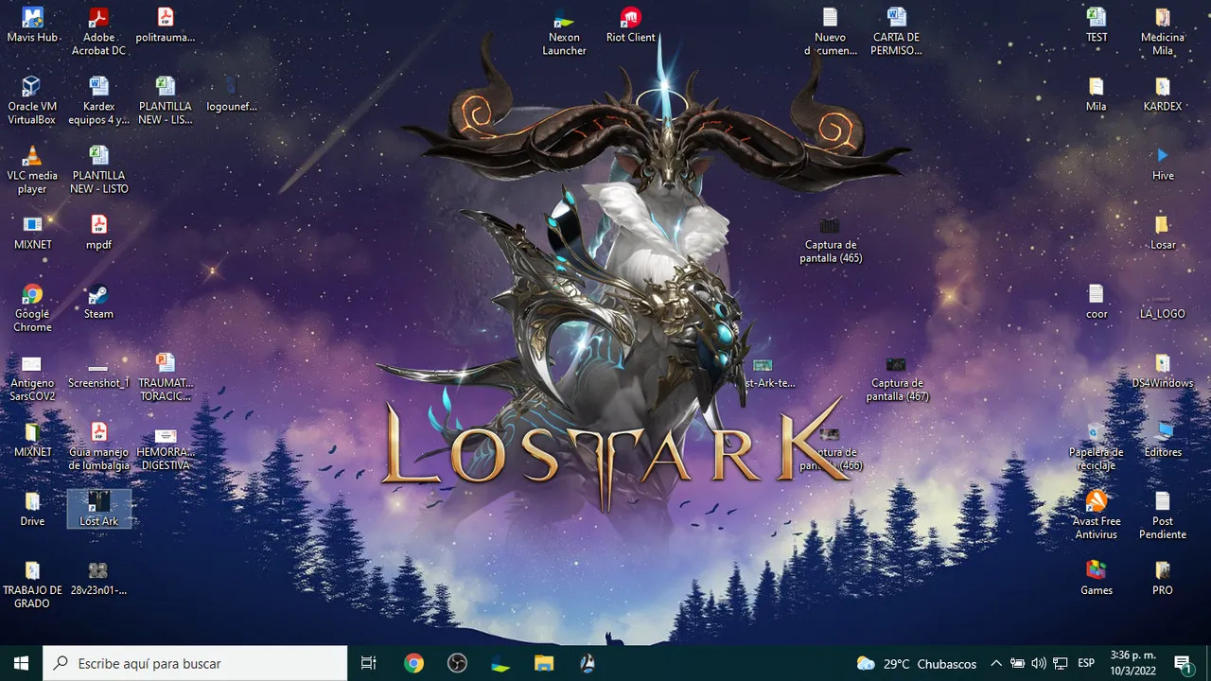1211x681 pixels.
Task: Launch the Hive desktop shortcut
Action: tap(1163, 163)
